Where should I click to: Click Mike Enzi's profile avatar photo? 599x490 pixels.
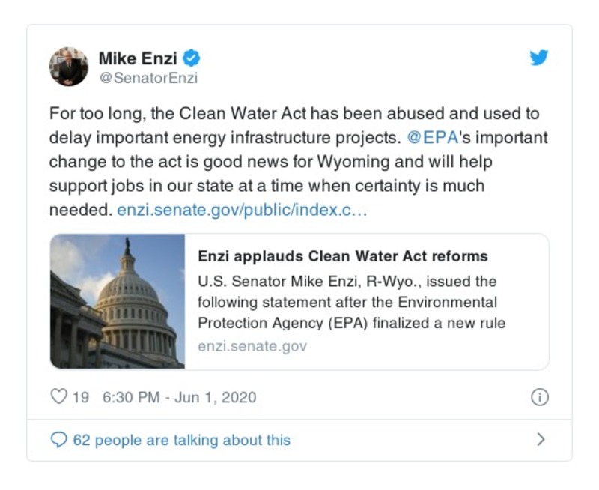pyautogui.click(x=69, y=67)
